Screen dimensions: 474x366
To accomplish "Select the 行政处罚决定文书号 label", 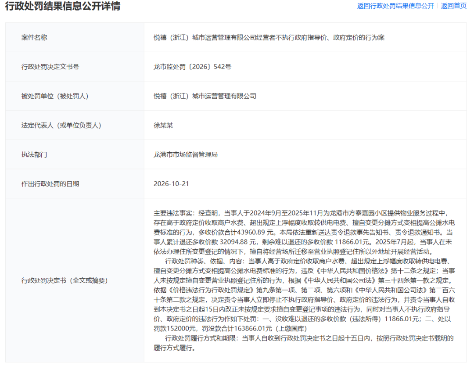I will point(50,67).
